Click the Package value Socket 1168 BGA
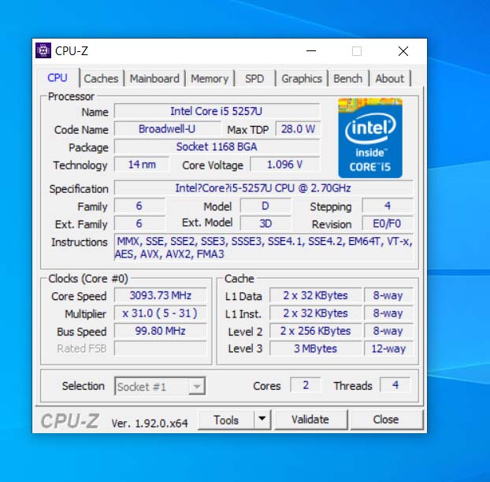 pyautogui.click(x=217, y=146)
